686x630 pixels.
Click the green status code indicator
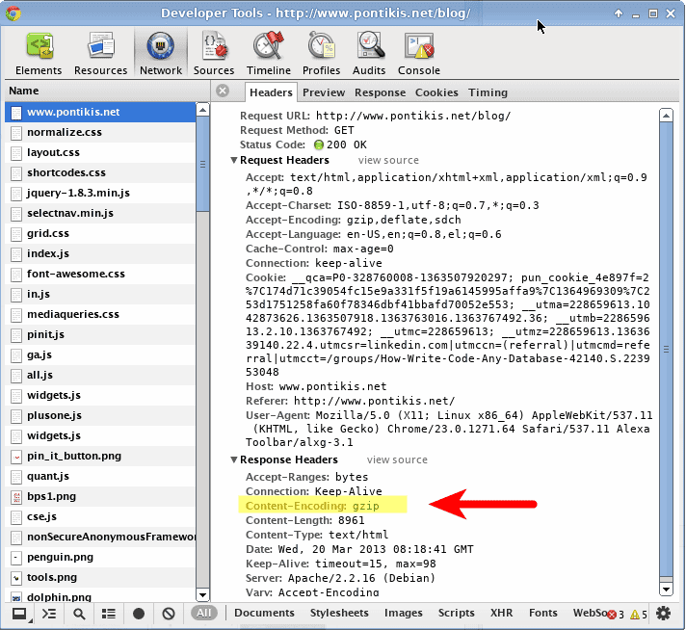pyautogui.click(x=319, y=144)
